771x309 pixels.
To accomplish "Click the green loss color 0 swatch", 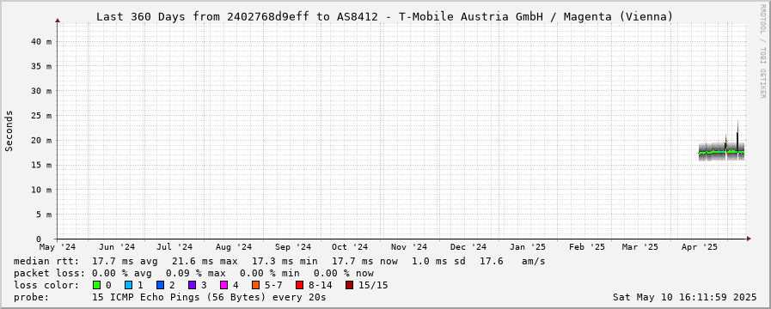I will coord(96,285).
